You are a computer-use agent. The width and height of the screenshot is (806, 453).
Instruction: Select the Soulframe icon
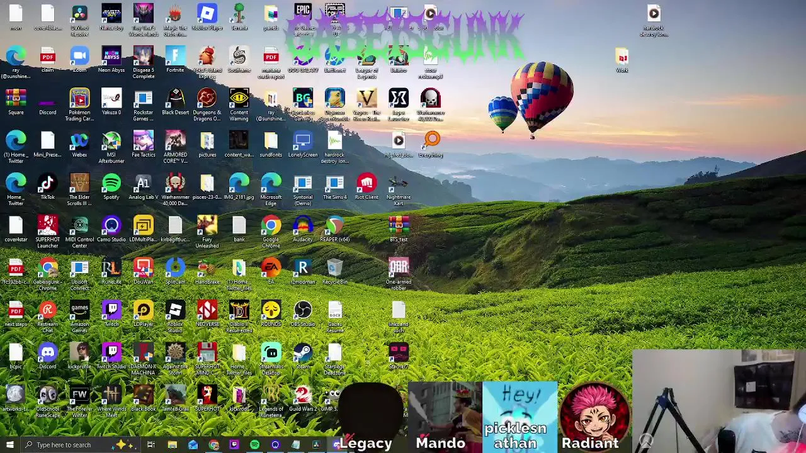(x=239, y=60)
